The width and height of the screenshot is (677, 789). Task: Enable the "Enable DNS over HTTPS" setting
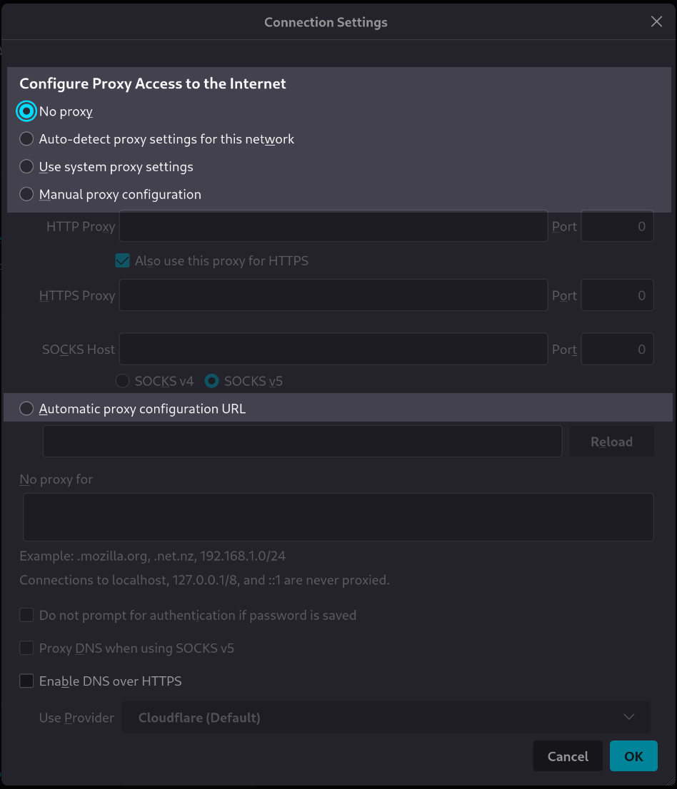pyautogui.click(x=26, y=681)
